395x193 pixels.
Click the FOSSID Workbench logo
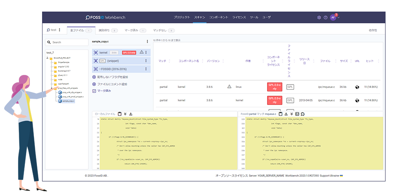click(105, 17)
